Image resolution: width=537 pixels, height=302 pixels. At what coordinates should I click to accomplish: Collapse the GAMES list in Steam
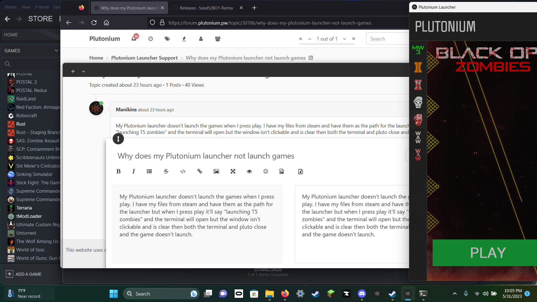point(56,51)
